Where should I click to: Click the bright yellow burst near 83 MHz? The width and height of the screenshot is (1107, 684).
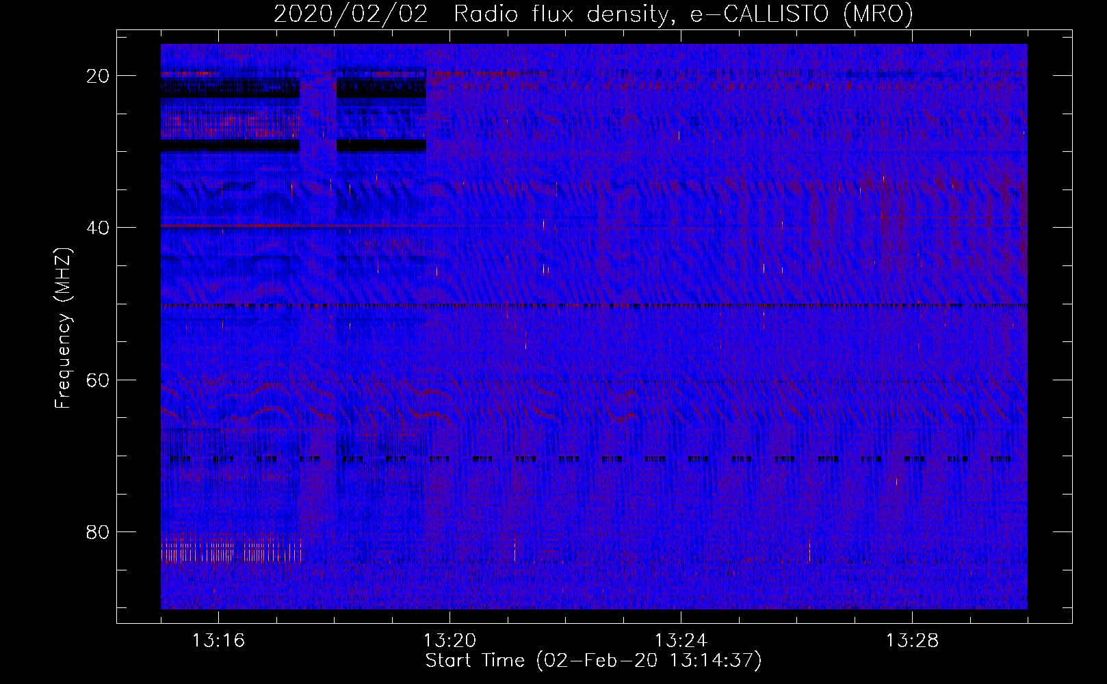pos(231,549)
